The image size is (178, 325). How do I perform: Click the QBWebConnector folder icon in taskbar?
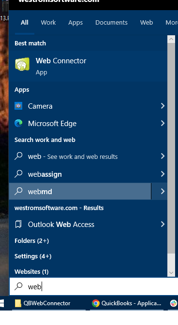coord(18,303)
